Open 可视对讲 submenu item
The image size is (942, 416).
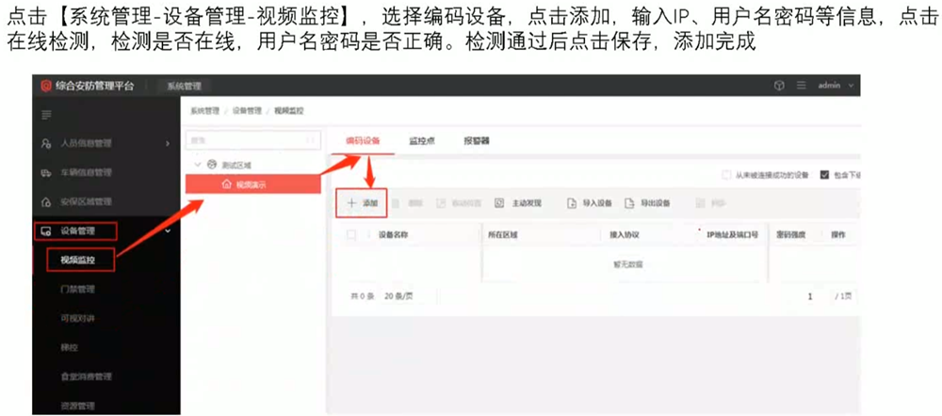[x=77, y=318]
